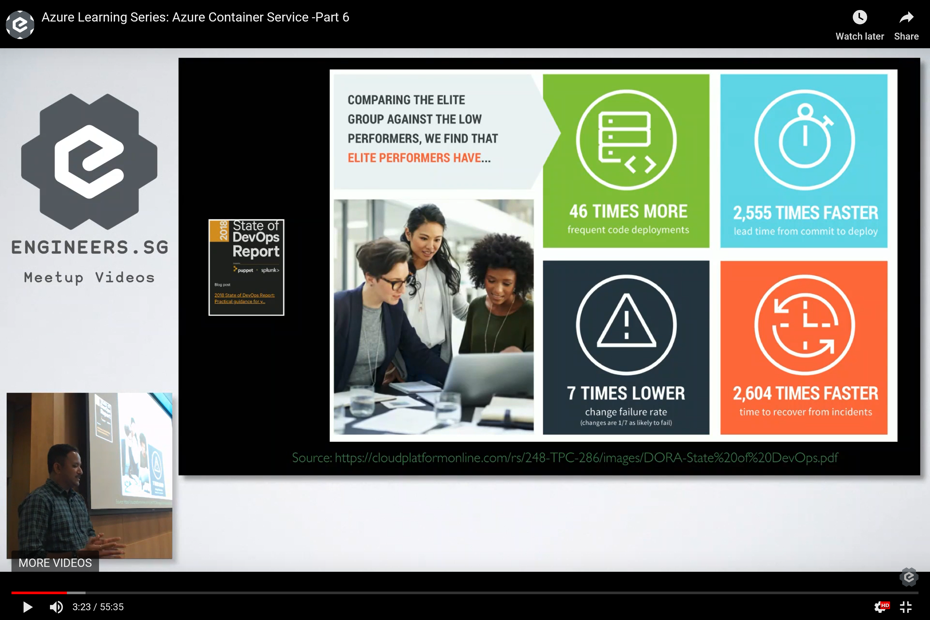The height and width of the screenshot is (620, 930).
Task: Click the 2018 State of DevOps Report thumbnail
Action: [246, 266]
